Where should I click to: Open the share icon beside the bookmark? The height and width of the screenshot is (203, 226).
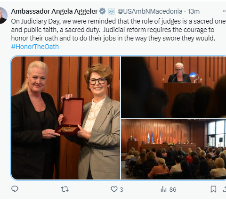pyautogui.click(x=225, y=189)
